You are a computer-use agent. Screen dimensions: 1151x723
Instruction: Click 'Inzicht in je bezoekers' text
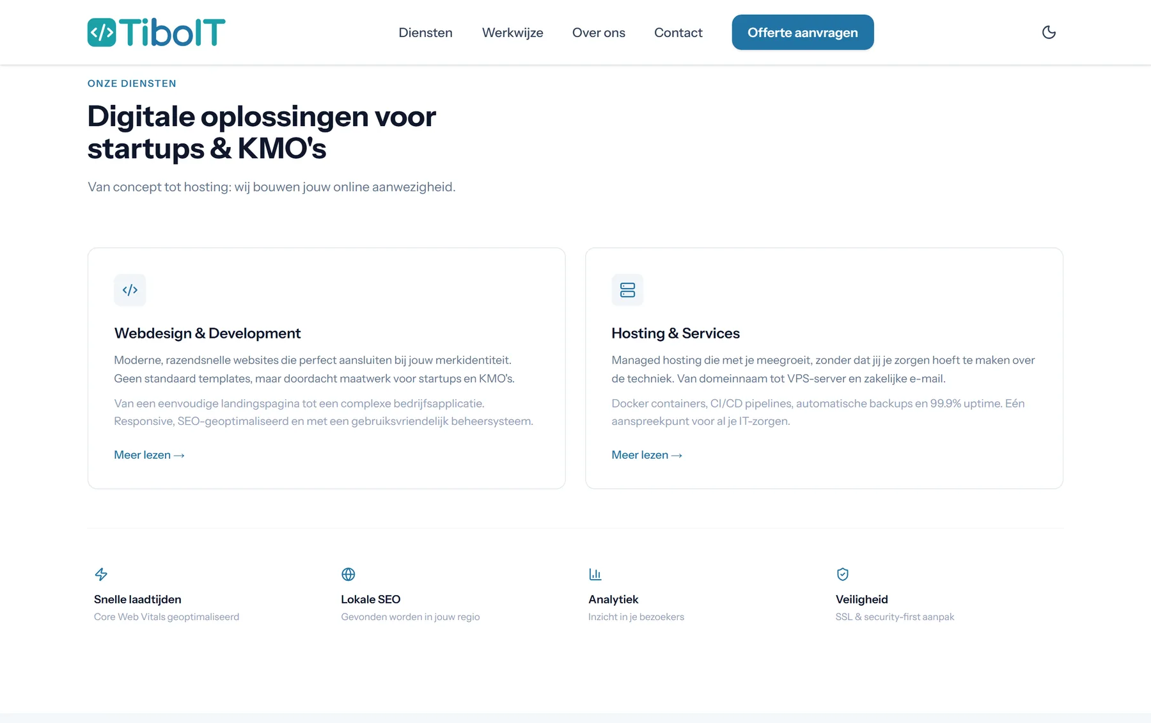(636, 617)
